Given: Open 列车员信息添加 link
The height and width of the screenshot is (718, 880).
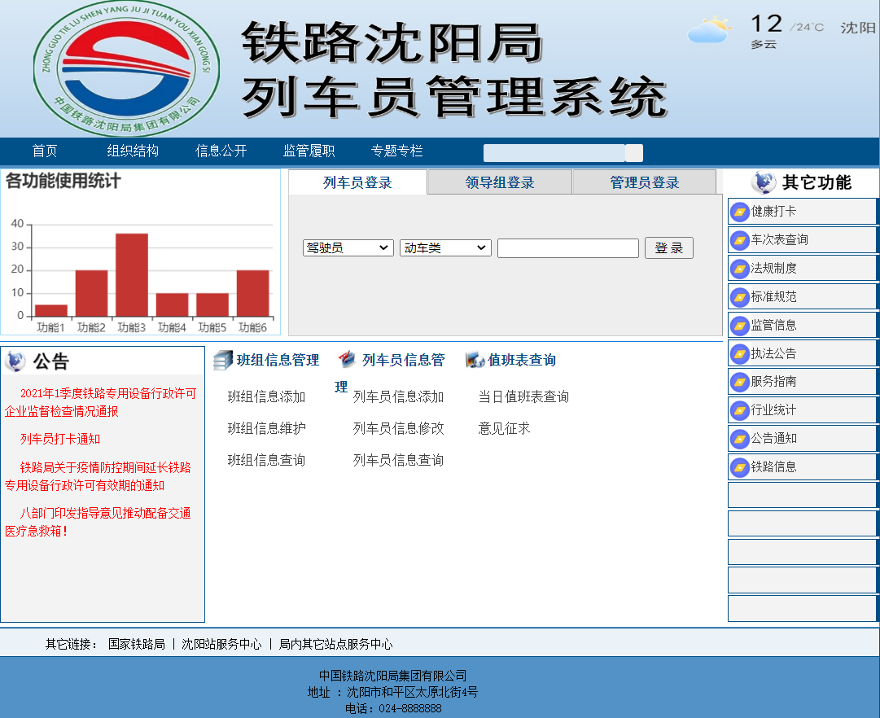Looking at the screenshot, I should click(x=398, y=397).
